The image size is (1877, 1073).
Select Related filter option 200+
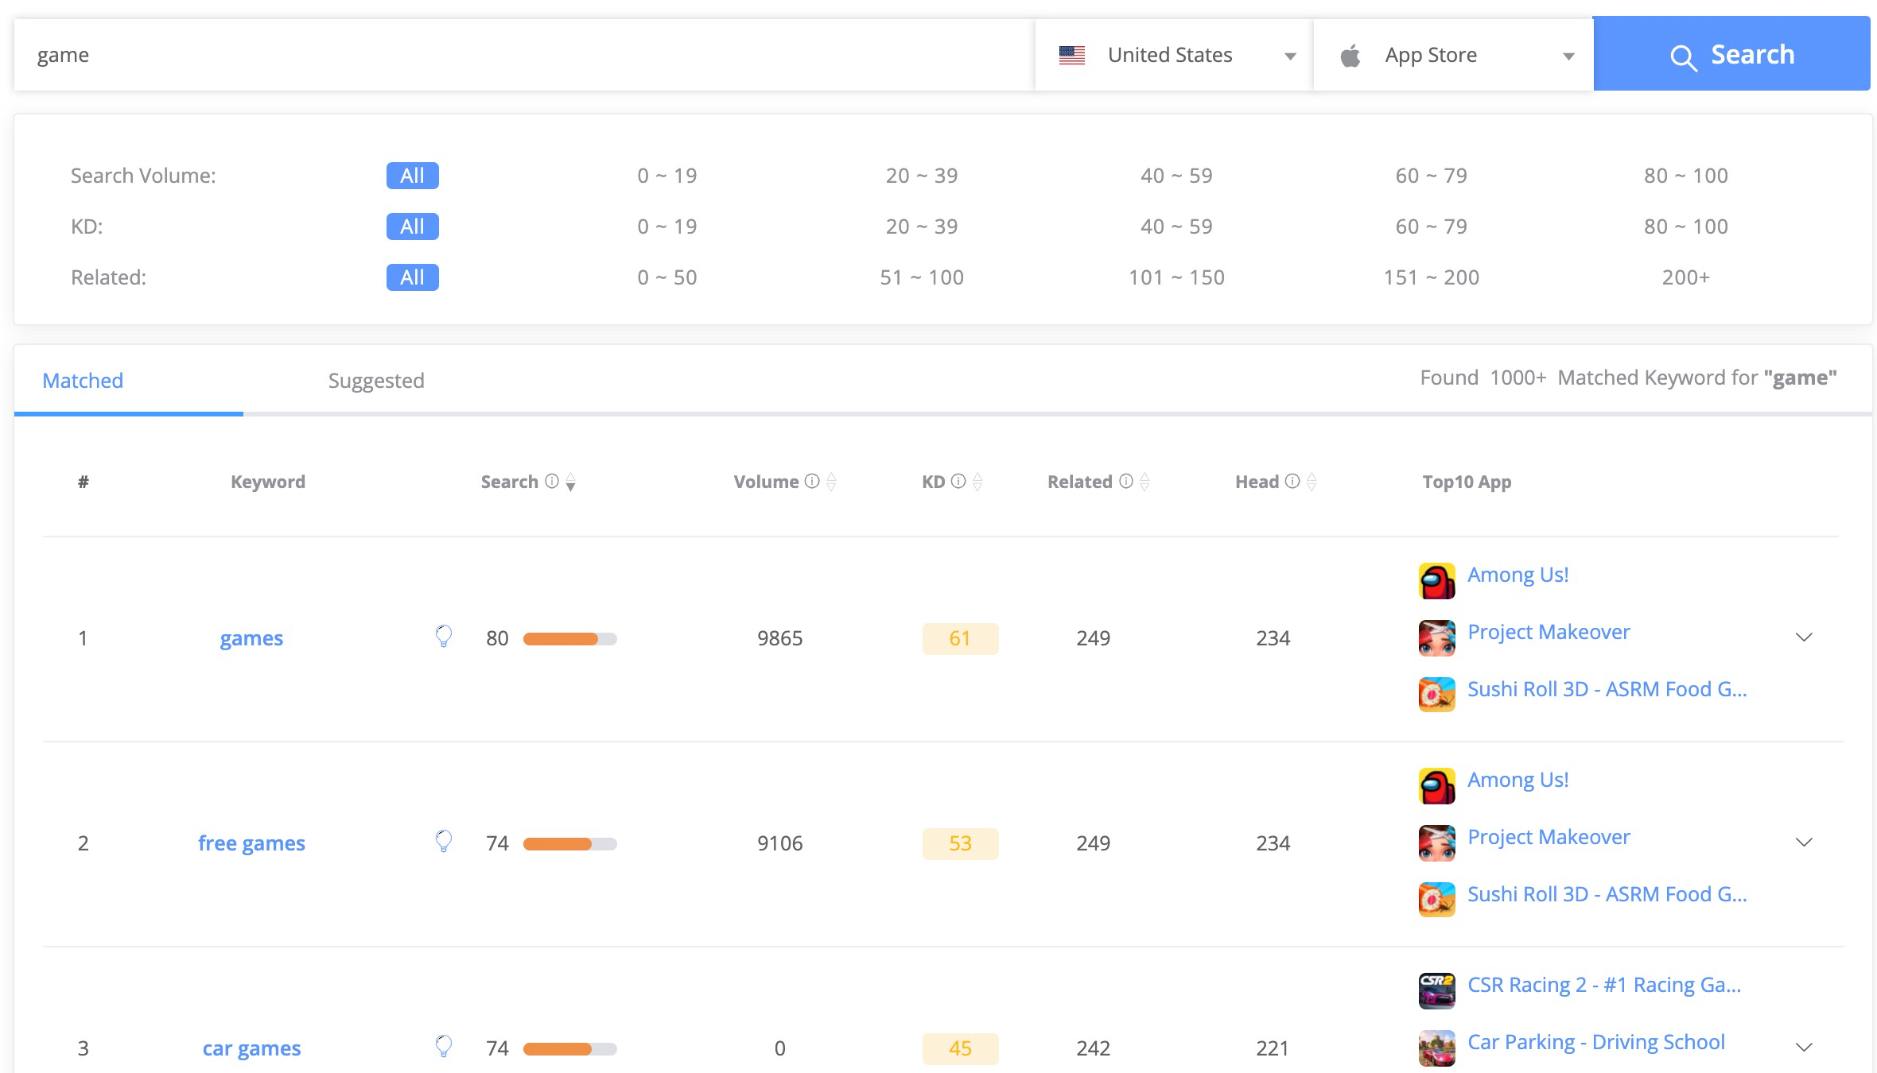(1685, 277)
